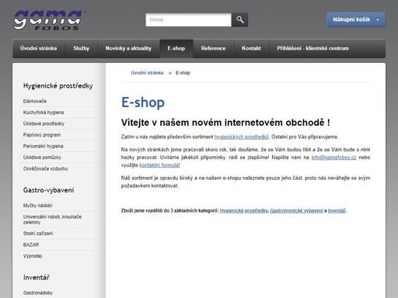Open the Úvodní stránka menu item
Screen dimensions: 398x298
(x=38, y=48)
